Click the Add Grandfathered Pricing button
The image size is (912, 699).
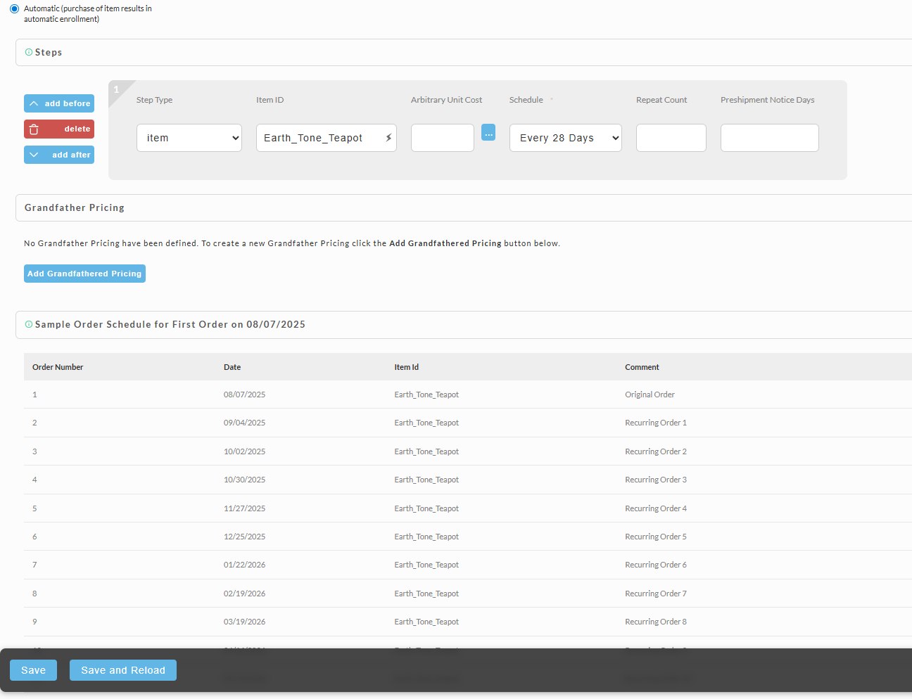click(x=84, y=274)
